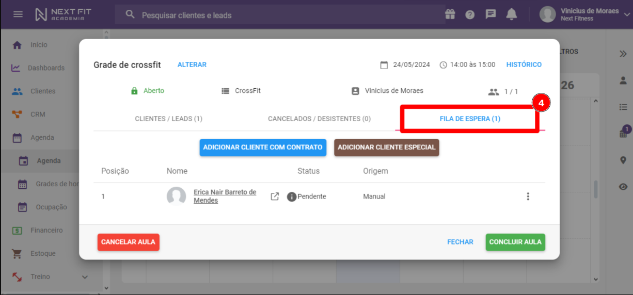The width and height of the screenshot is (633, 295).
Task: Toggle the eye visibility icon in right sidebar
Action: [x=623, y=187]
